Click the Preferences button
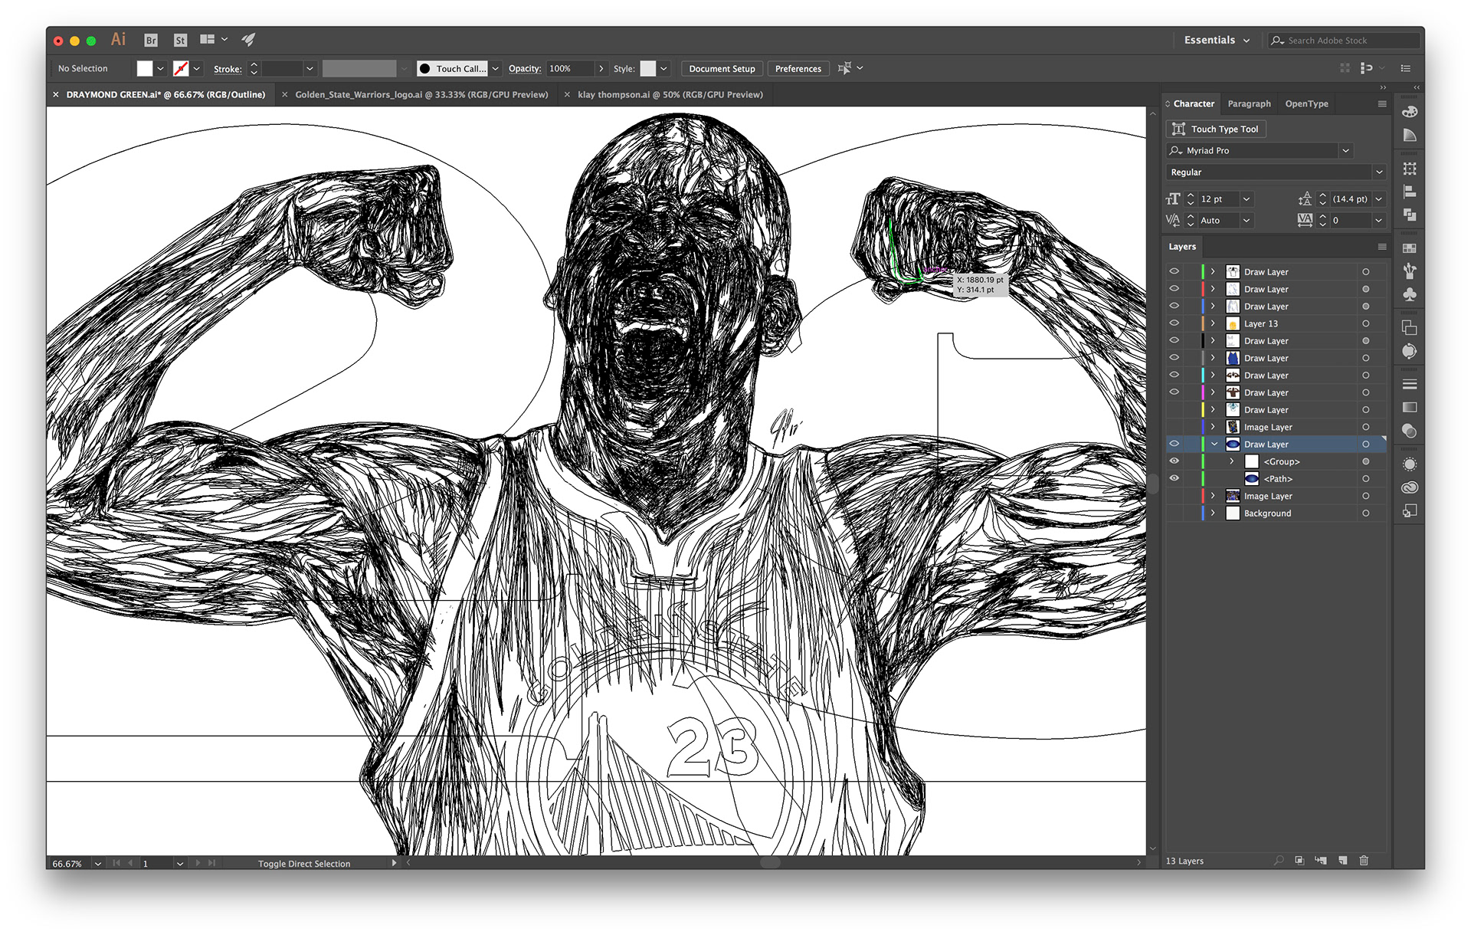Image resolution: width=1471 pixels, height=935 pixels. tap(798, 69)
